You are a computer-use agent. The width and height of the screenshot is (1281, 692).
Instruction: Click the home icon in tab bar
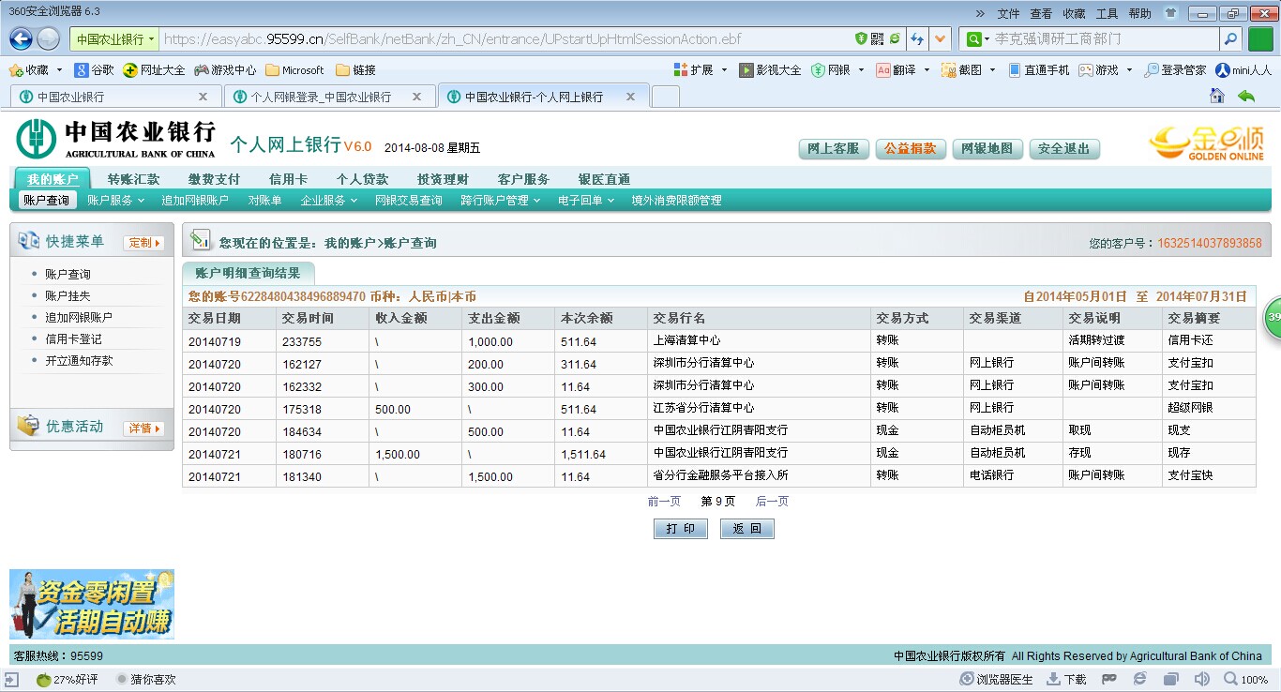1217,97
